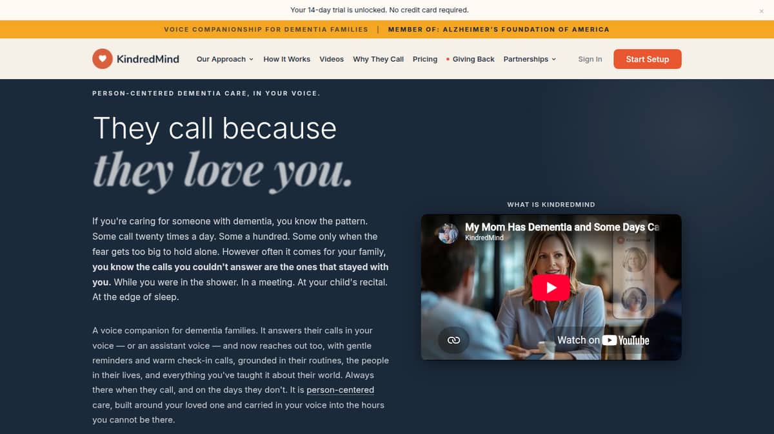Click Watch on YouTube in the video

(x=603, y=340)
